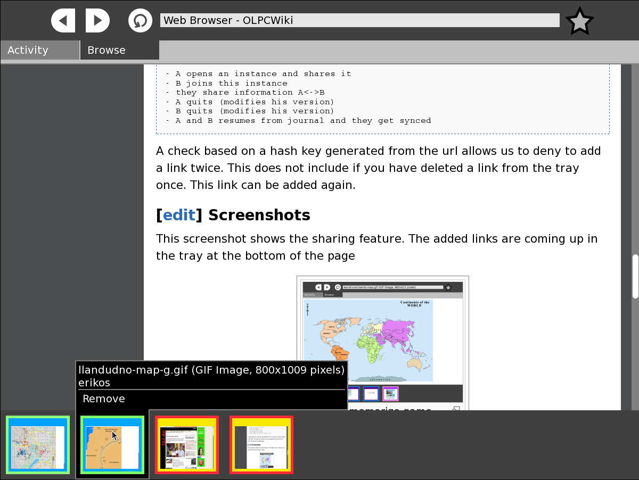
Task: Select Remove in the link palette
Action: (x=104, y=399)
